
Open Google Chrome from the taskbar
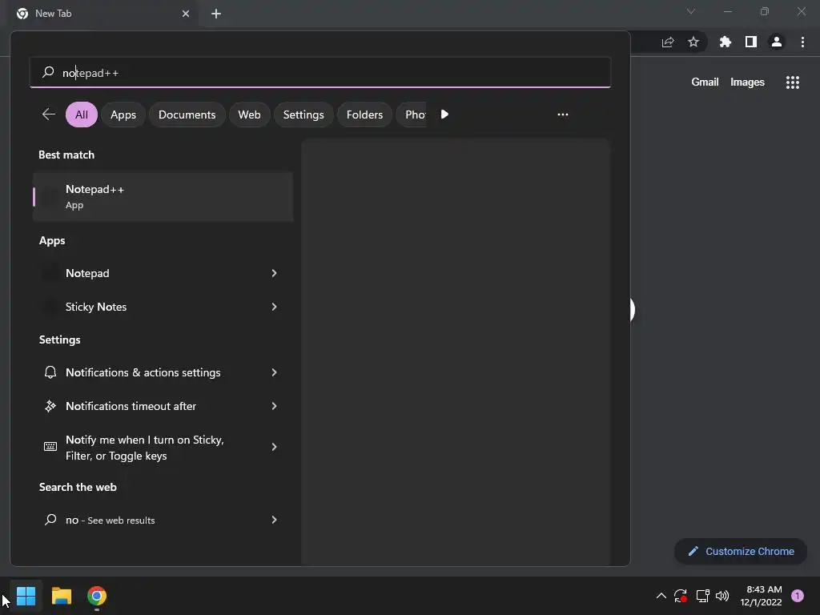pos(97,596)
